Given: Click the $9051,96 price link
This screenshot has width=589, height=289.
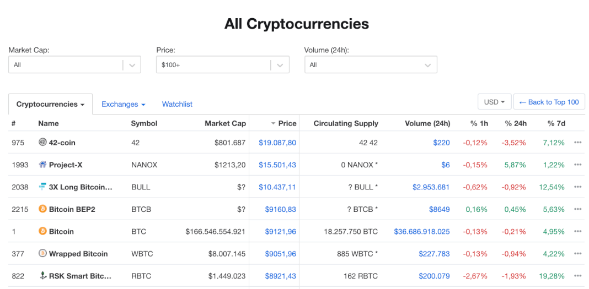Looking at the screenshot, I should (281, 254).
